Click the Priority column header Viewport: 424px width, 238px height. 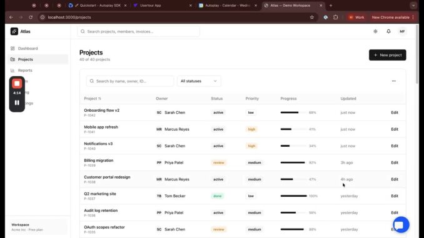pos(252,99)
